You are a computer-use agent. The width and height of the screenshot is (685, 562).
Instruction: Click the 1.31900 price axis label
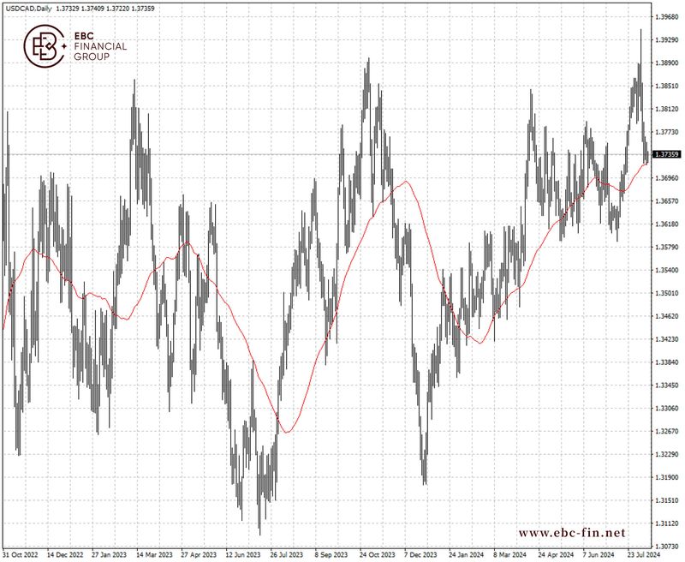(x=668, y=477)
